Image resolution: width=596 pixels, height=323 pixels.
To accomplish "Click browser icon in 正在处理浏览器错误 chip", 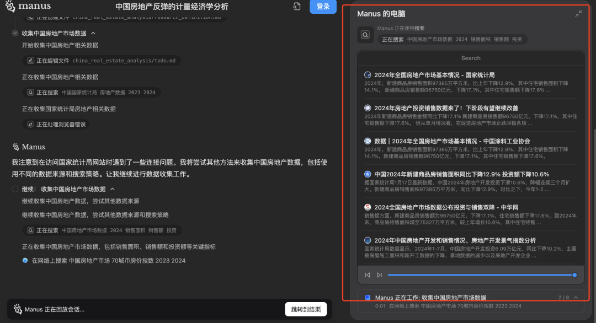I will pyautogui.click(x=30, y=125).
